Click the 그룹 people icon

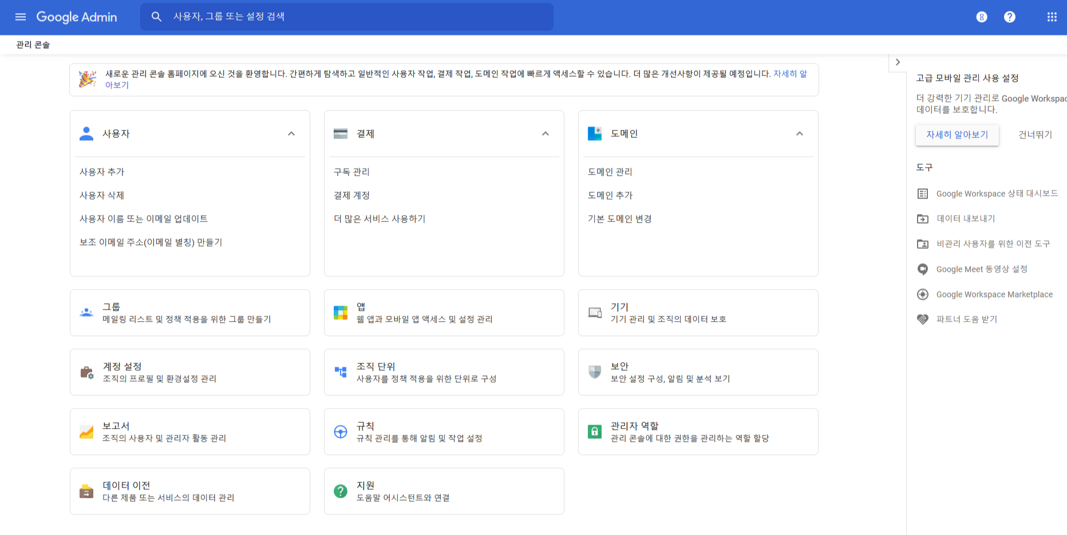[x=86, y=312]
